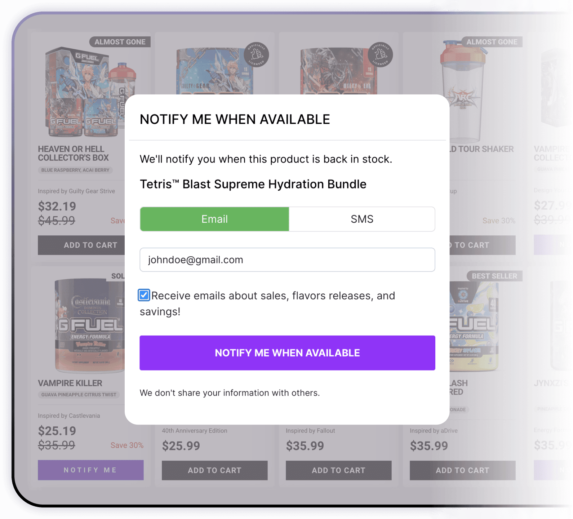Viewport: 573px width, 519px height.
Task: Add Heaven or Hell Collector's Box to cart
Action: coord(90,245)
